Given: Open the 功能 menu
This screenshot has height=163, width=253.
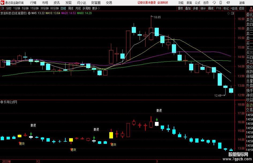Looking at the screenshot, I should pyautogui.click(x=181, y=3).
